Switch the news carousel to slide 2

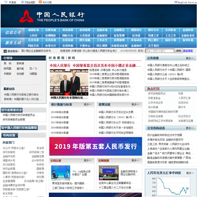[x=72, y=94]
